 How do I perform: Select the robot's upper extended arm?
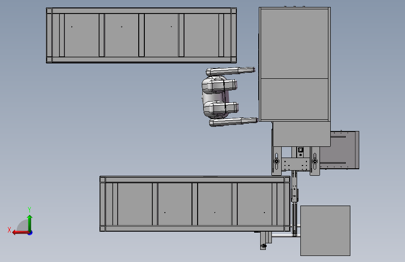pos(230,71)
